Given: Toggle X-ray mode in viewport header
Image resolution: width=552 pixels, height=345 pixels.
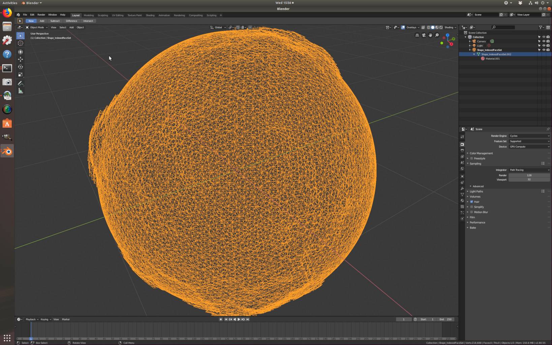Looking at the screenshot, I should (423, 27).
